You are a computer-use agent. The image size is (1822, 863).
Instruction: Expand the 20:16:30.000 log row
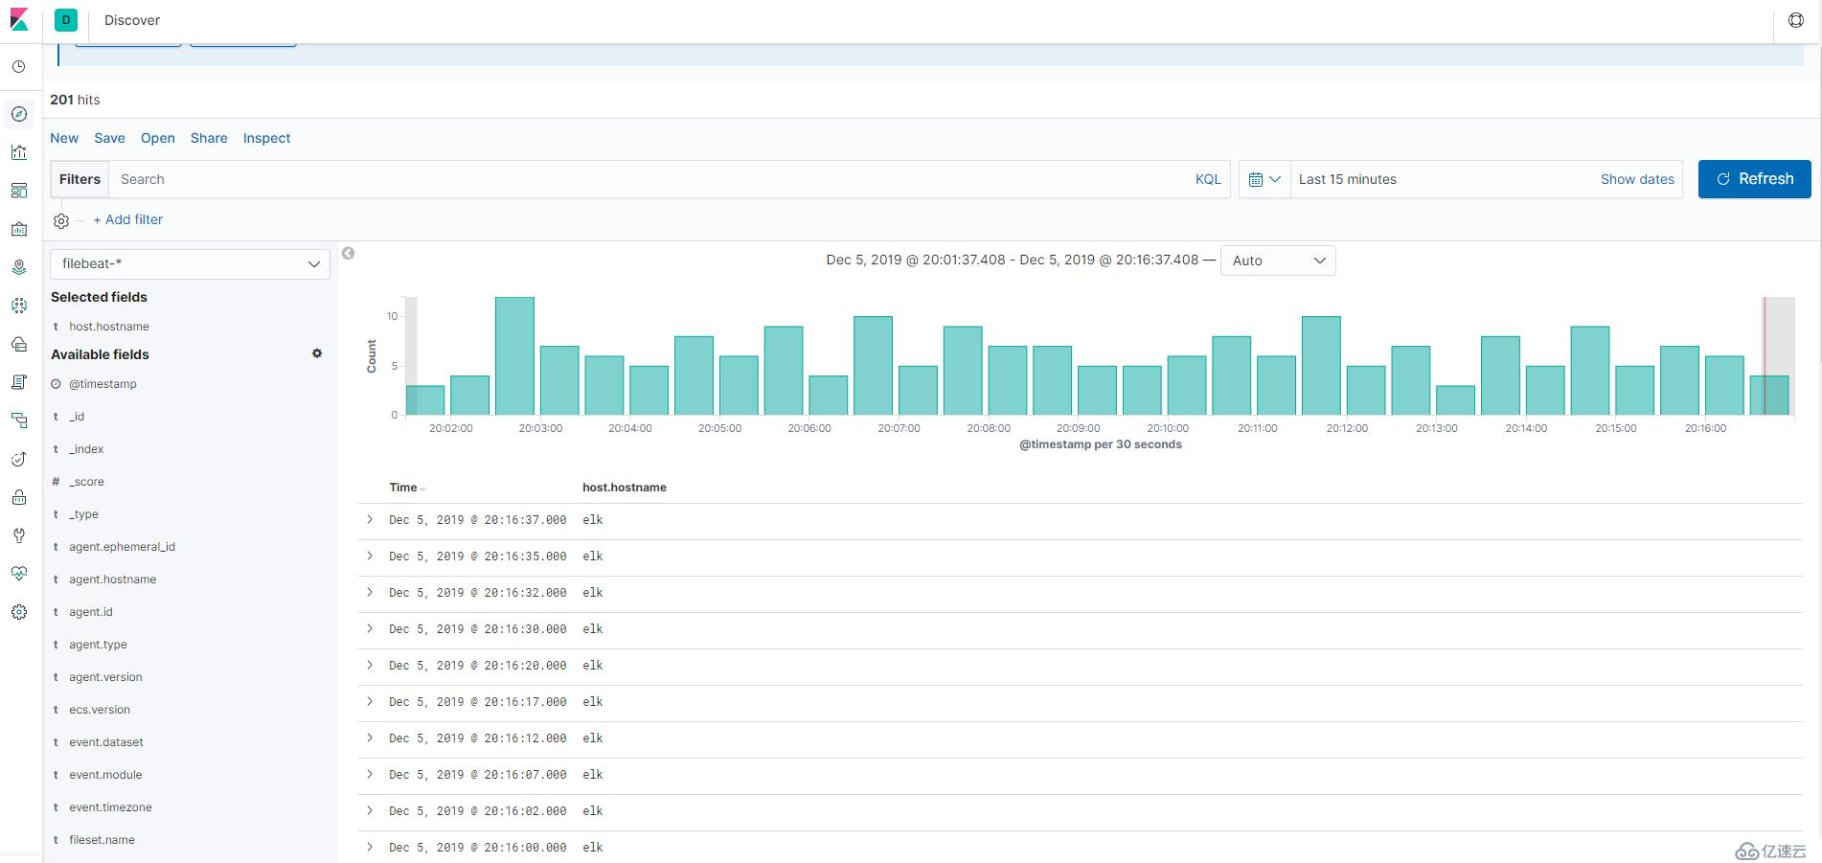pyautogui.click(x=370, y=629)
